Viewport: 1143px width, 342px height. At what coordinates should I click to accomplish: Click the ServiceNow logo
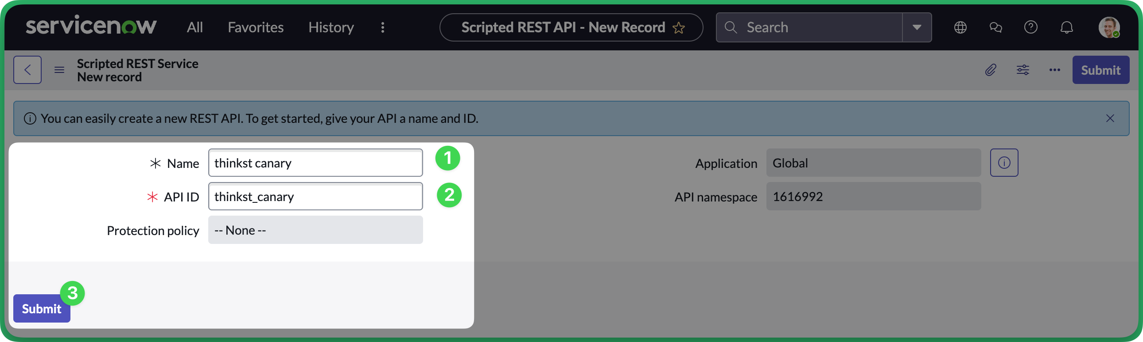pos(91,26)
